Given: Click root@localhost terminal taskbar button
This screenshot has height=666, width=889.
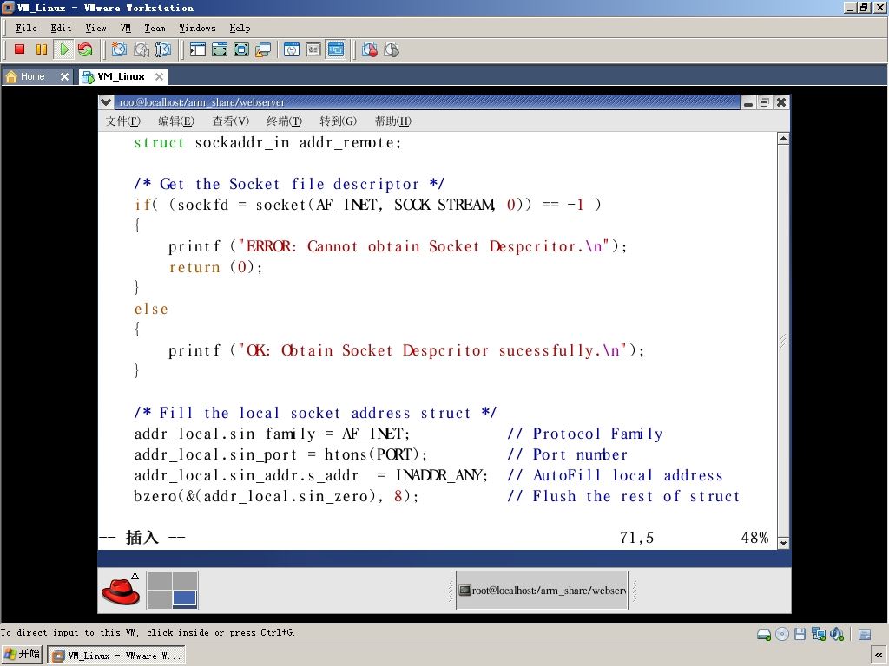Looking at the screenshot, I should [x=542, y=591].
